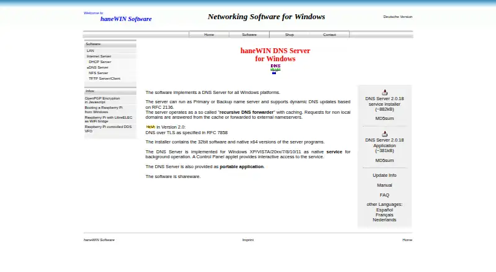Open Raspberry Pi controlled DDS VFO link
Screen dimensions: 496x272
(108, 129)
